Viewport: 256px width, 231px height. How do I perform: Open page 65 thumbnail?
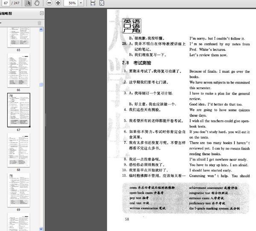coord(18,38)
